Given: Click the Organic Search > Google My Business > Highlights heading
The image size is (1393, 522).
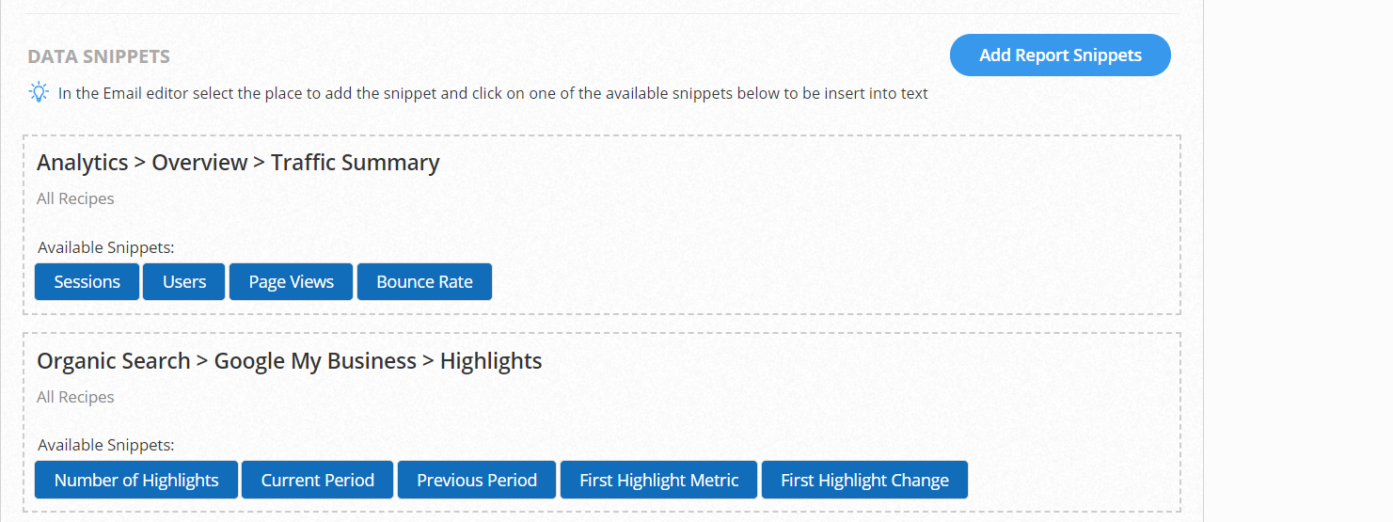Looking at the screenshot, I should [290, 361].
